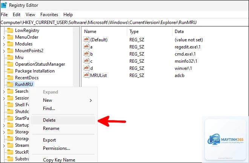The height and width of the screenshot is (163, 249).
Task: Select the regedit.exe\1 data cell
Action: tap(188, 47)
